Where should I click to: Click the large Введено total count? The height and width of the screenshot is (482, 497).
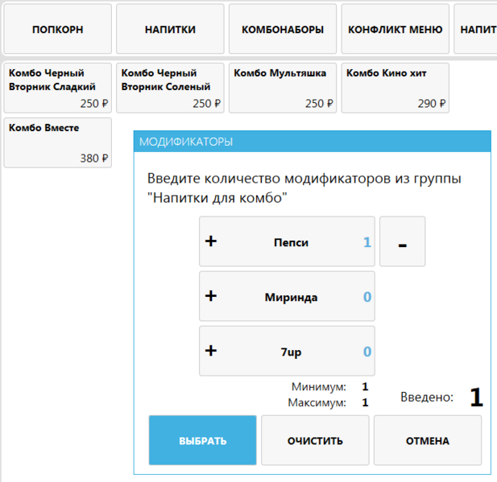pyautogui.click(x=475, y=398)
